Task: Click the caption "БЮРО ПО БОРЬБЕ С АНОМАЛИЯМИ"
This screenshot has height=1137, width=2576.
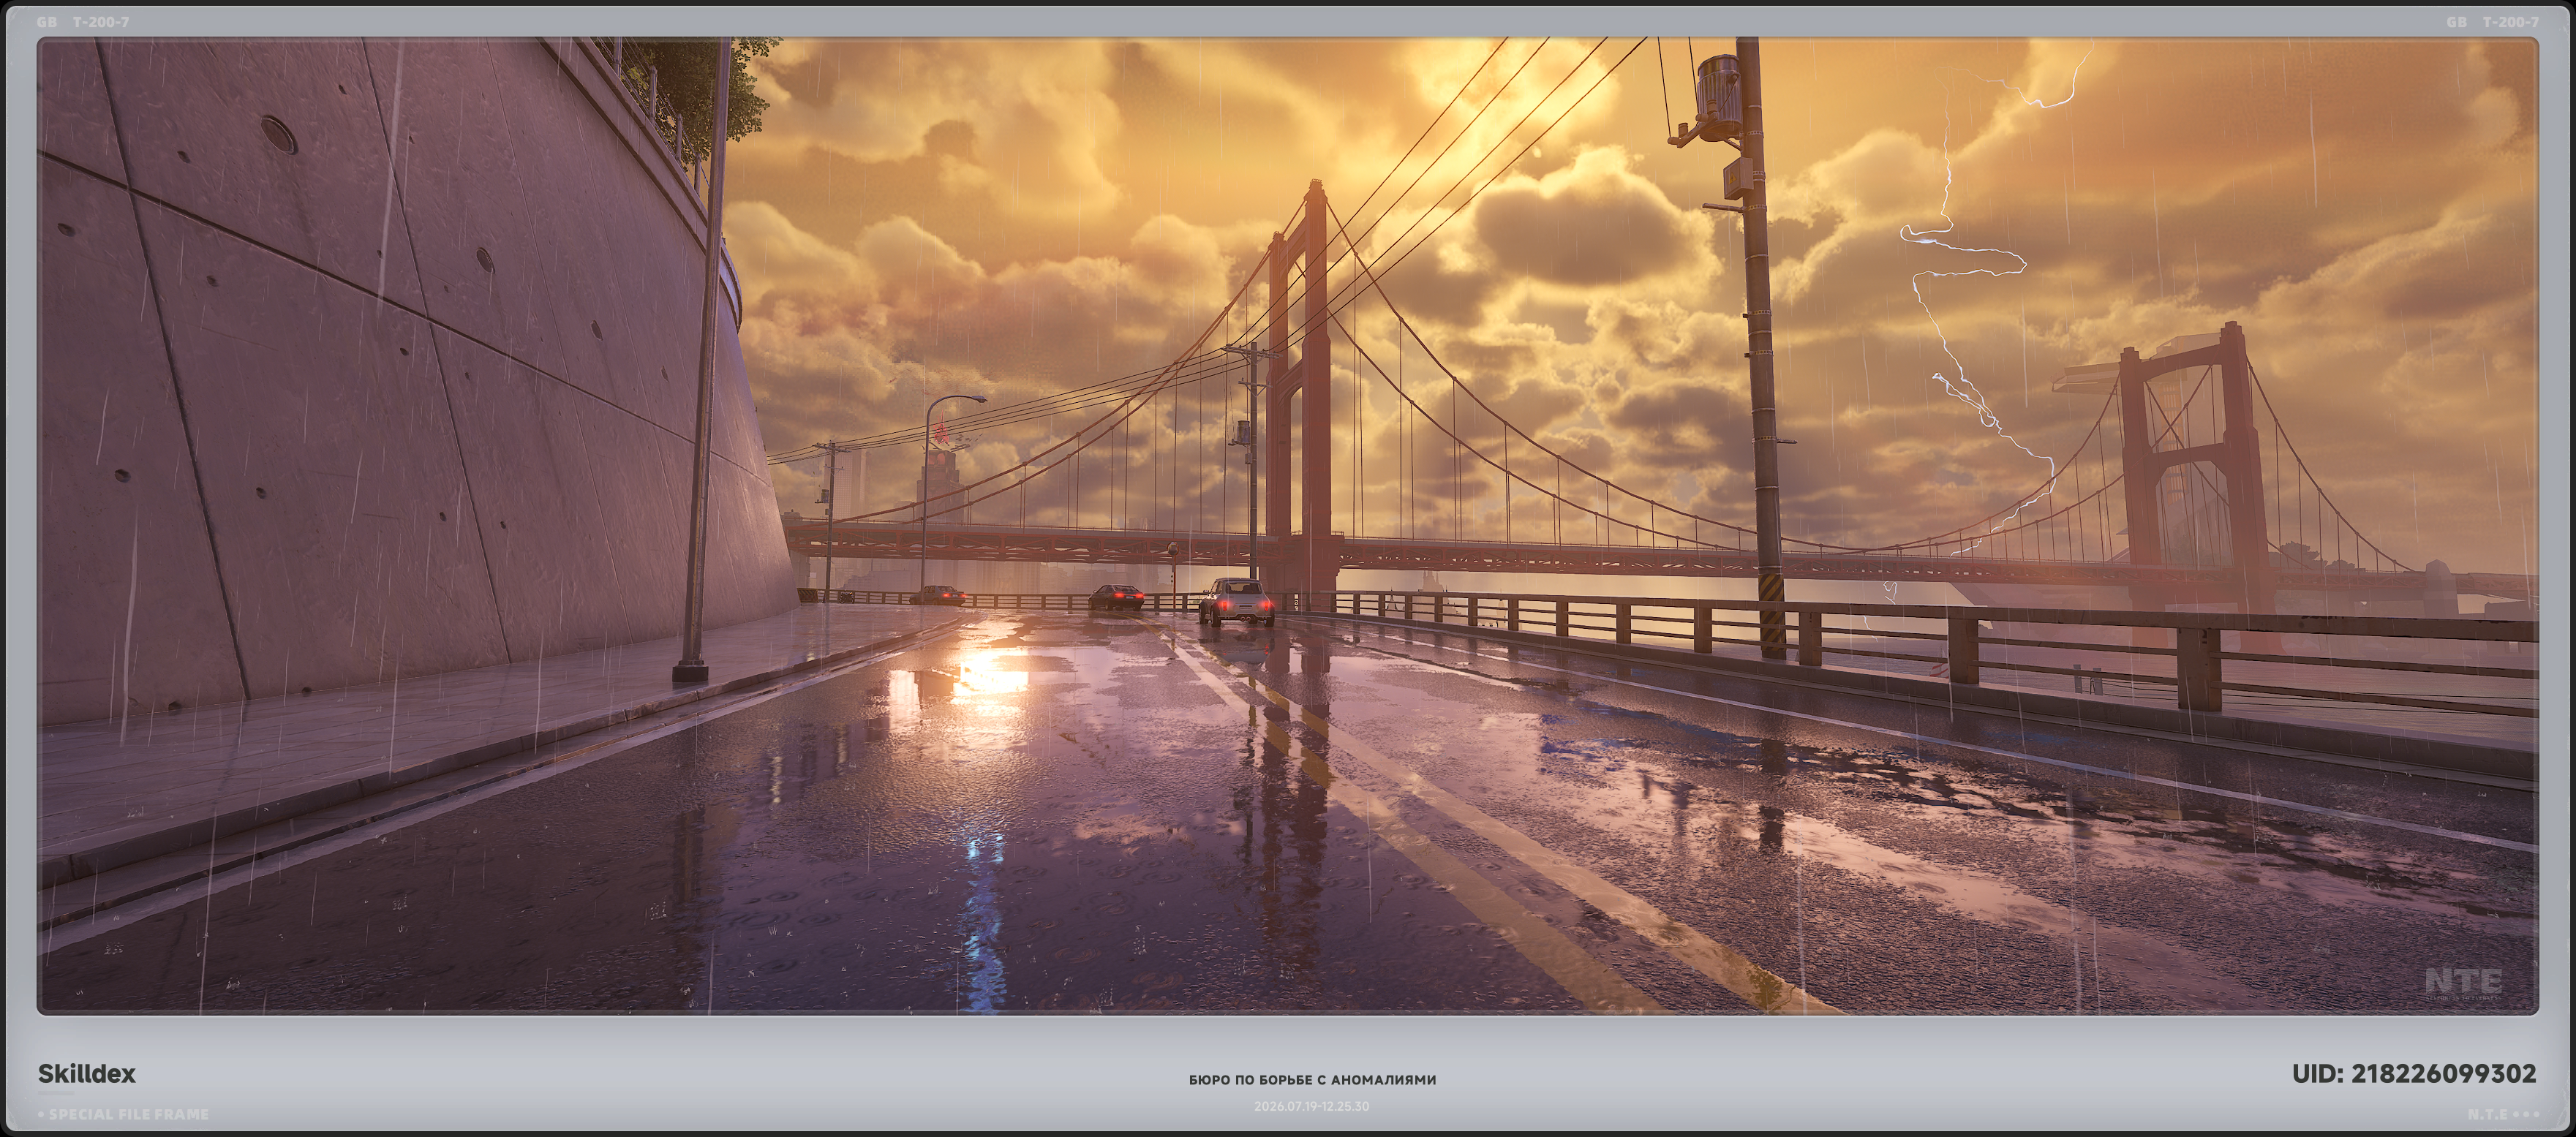Action: (1312, 1080)
